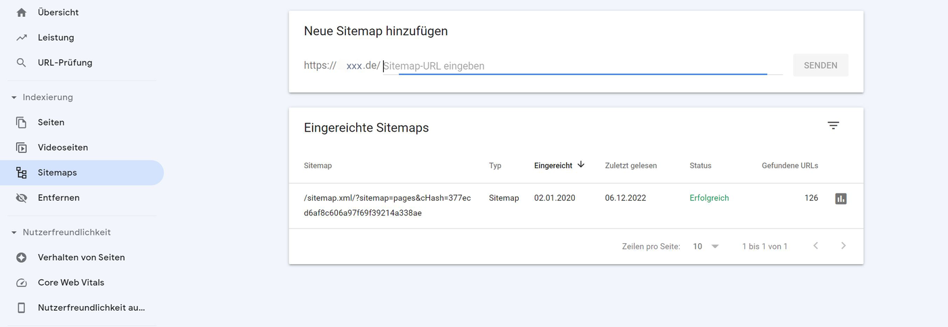The image size is (948, 327).
Task: Click the Seiten pages icon
Action: pos(22,122)
